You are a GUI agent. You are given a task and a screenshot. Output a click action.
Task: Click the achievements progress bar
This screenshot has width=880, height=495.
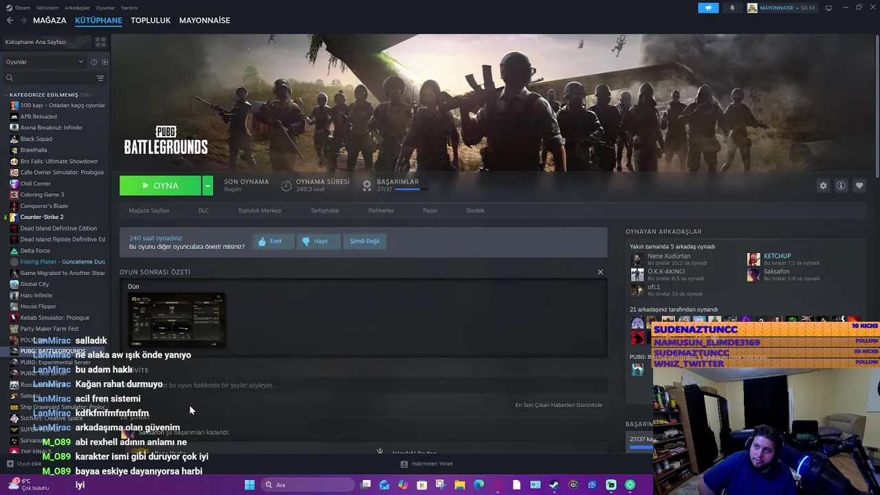412,189
